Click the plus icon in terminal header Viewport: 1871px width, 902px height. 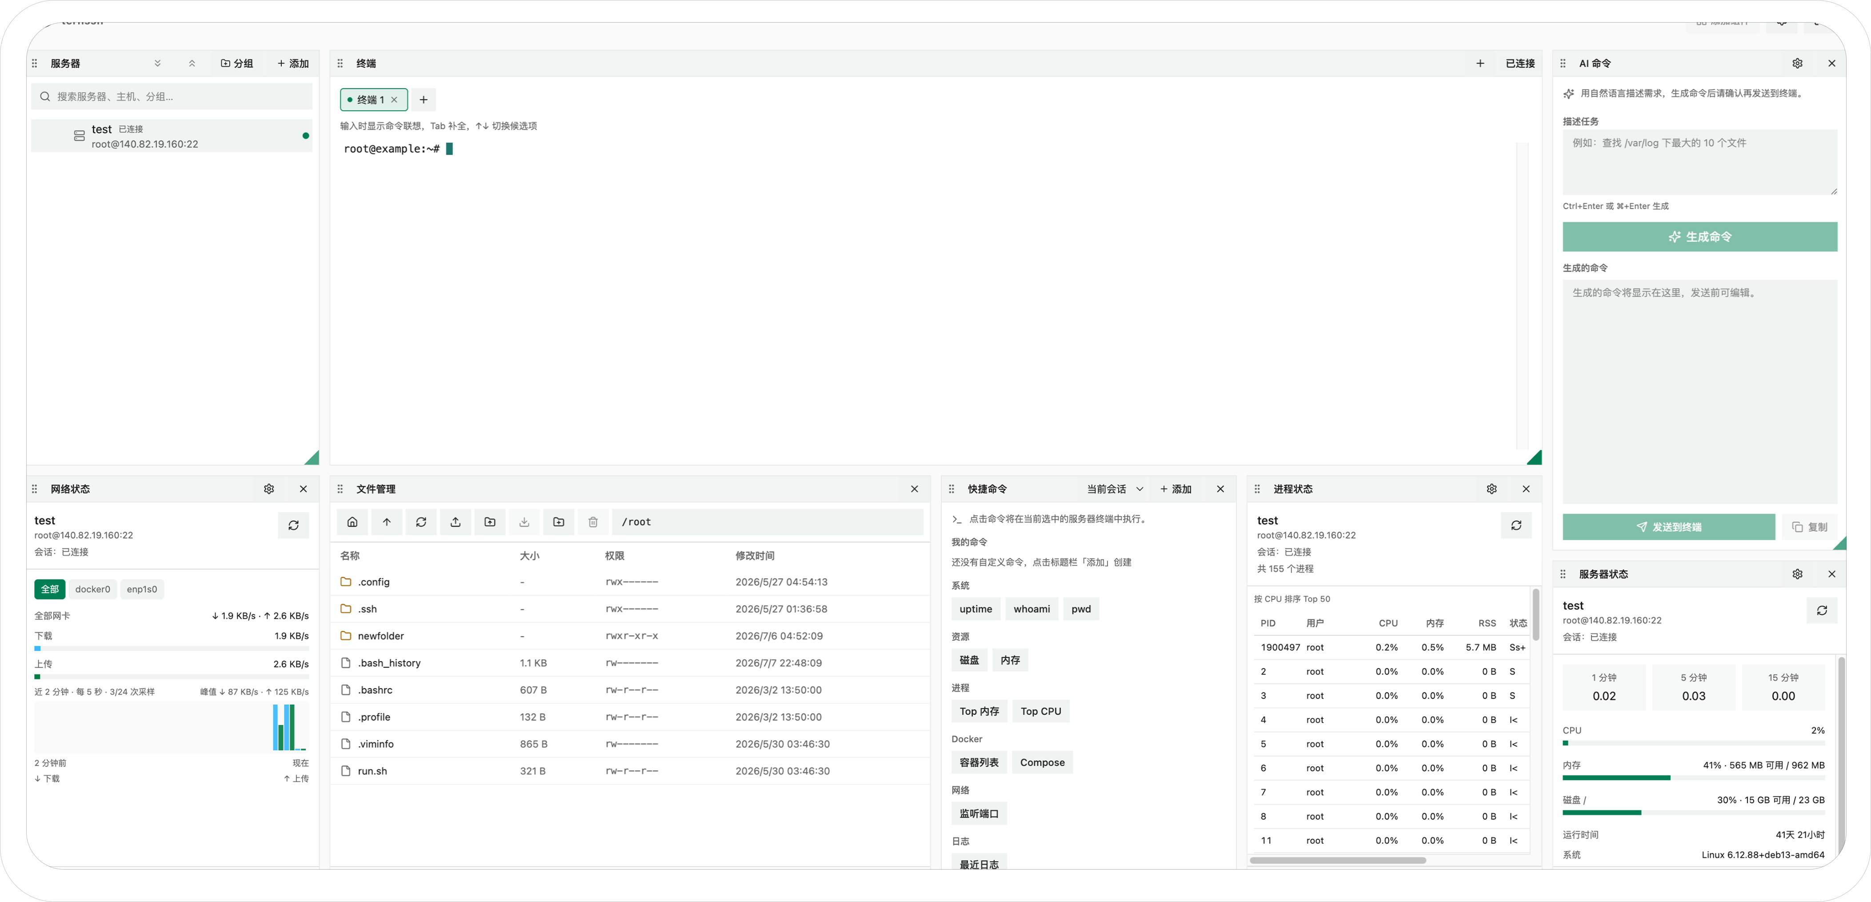1479,63
